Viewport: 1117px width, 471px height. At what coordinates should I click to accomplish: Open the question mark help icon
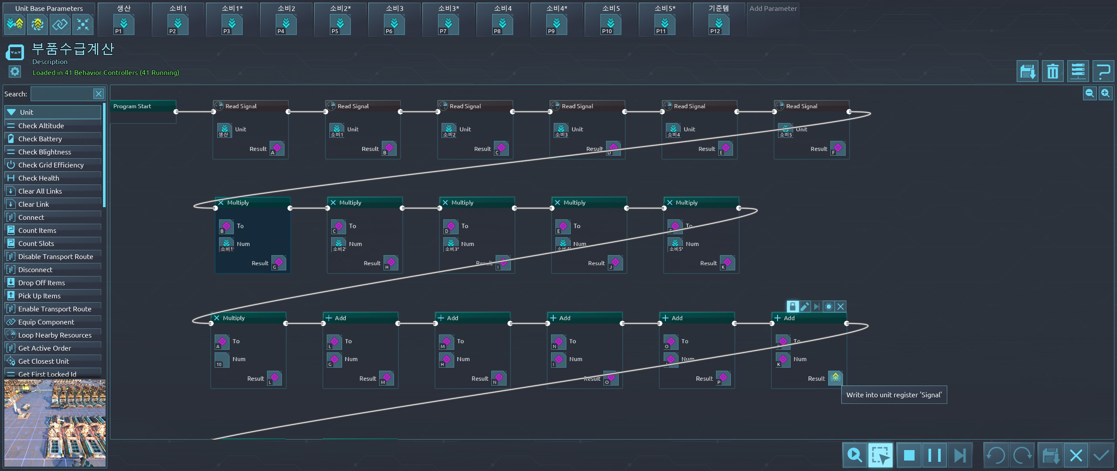pyautogui.click(x=1103, y=71)
